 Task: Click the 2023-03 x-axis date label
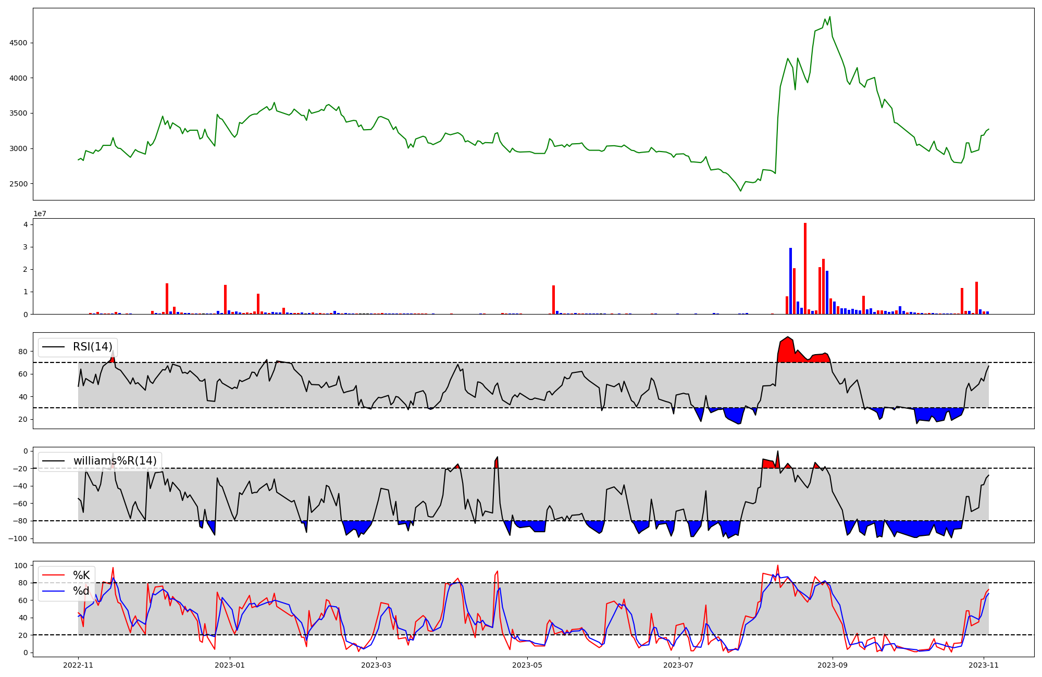click(x=376, y=665)
